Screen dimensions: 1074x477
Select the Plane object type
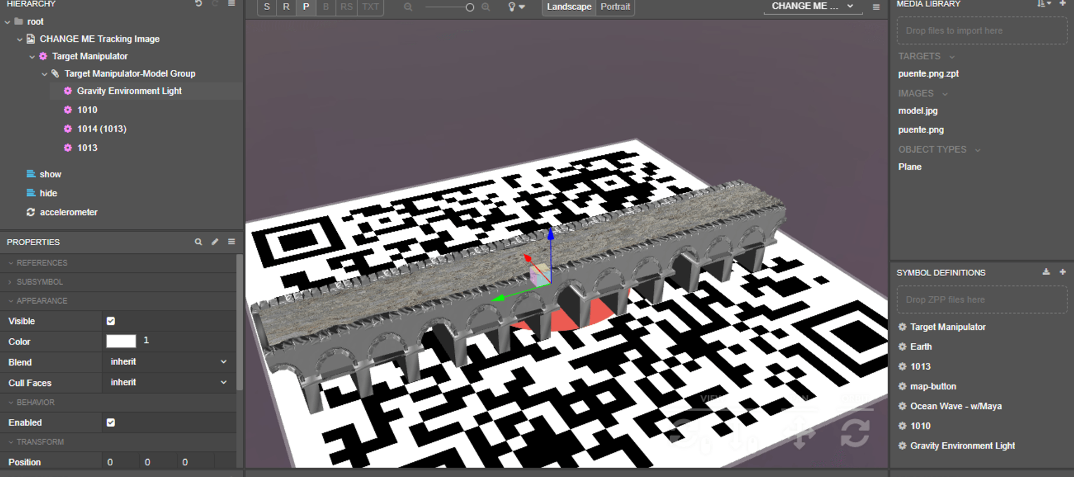[x=910, y=167]
